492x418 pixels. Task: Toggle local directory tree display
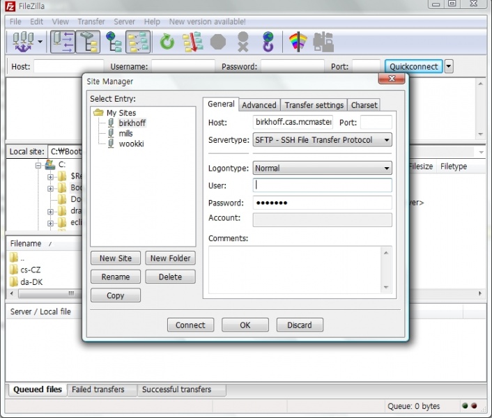(x=88, y=42)
